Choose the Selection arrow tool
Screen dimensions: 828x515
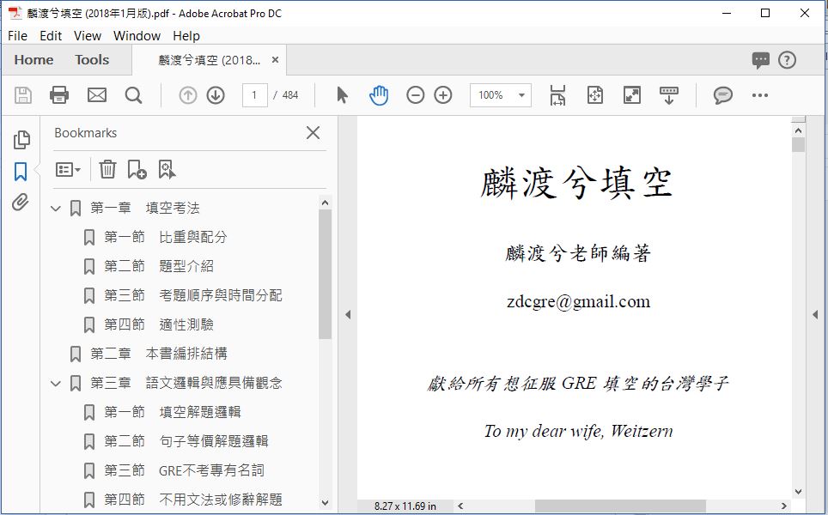pyautogui.click(x=342, y=95)
